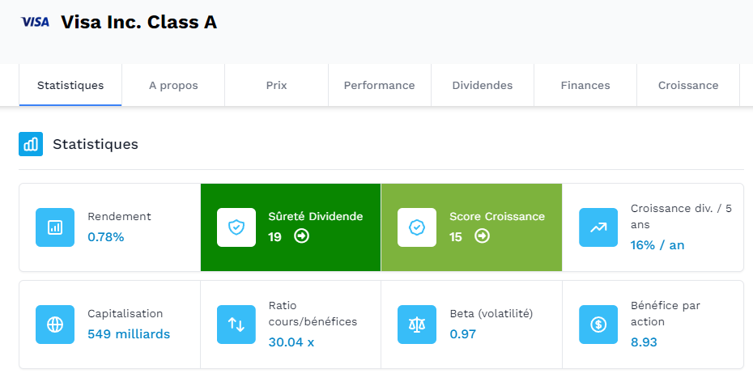Click the Score Croissance badge icon

point(417,227)
